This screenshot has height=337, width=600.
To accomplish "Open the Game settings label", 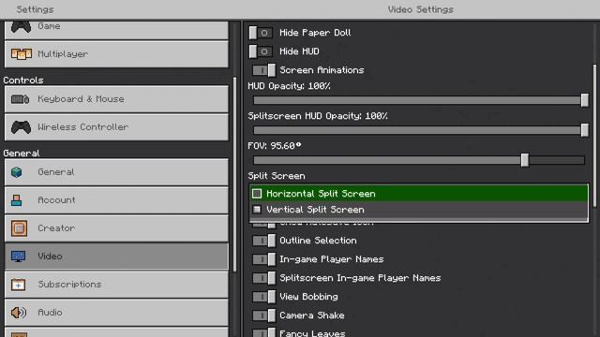I will (49, 26).
